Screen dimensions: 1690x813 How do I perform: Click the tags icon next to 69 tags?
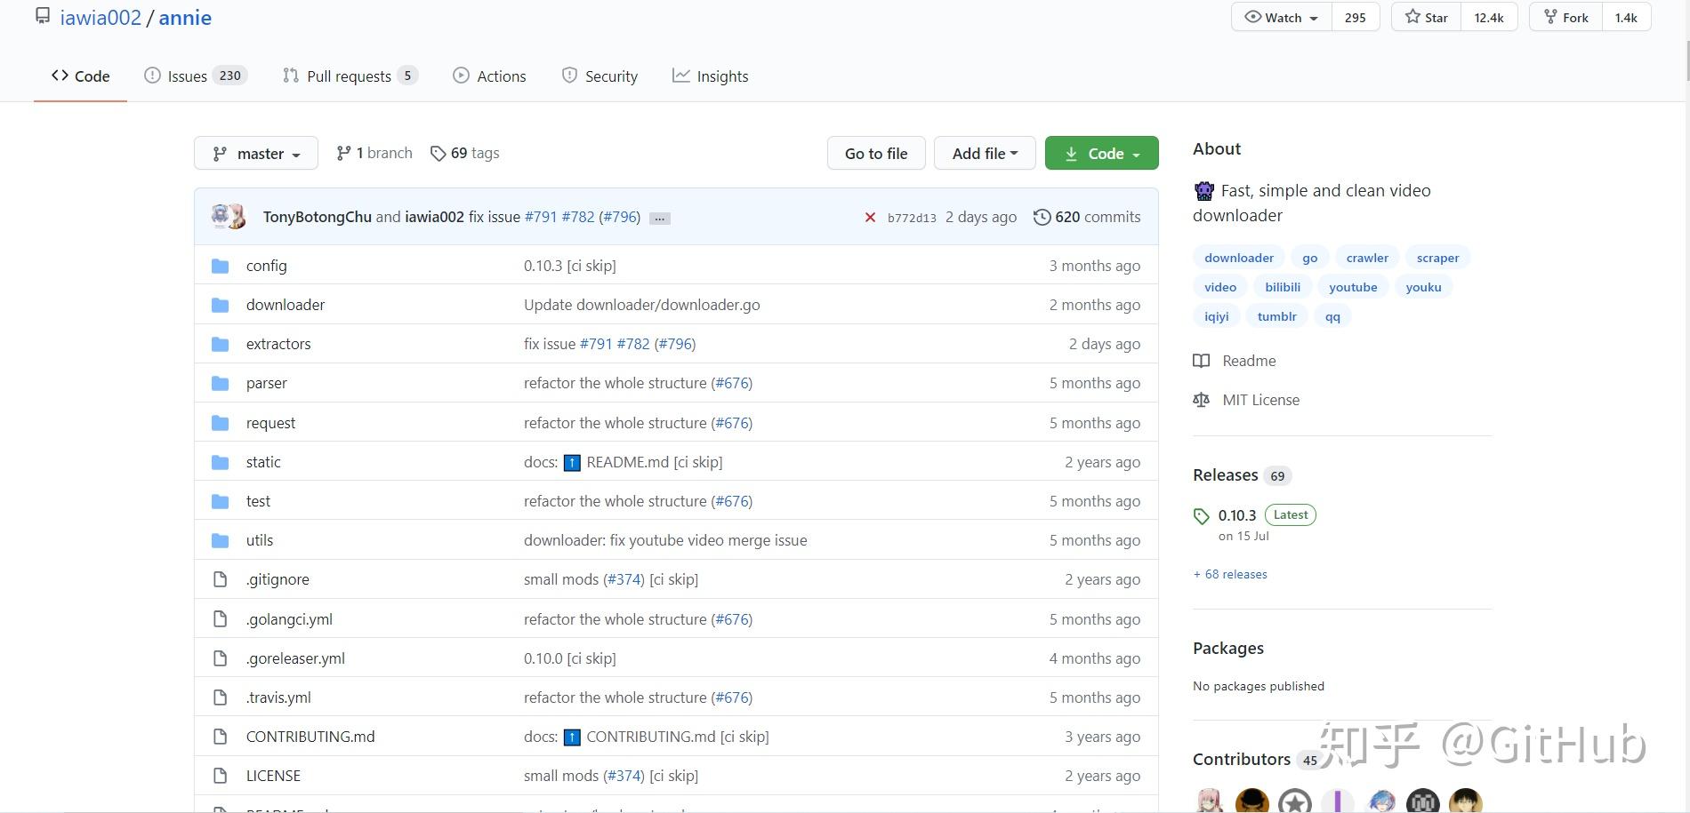pos(439,153)
